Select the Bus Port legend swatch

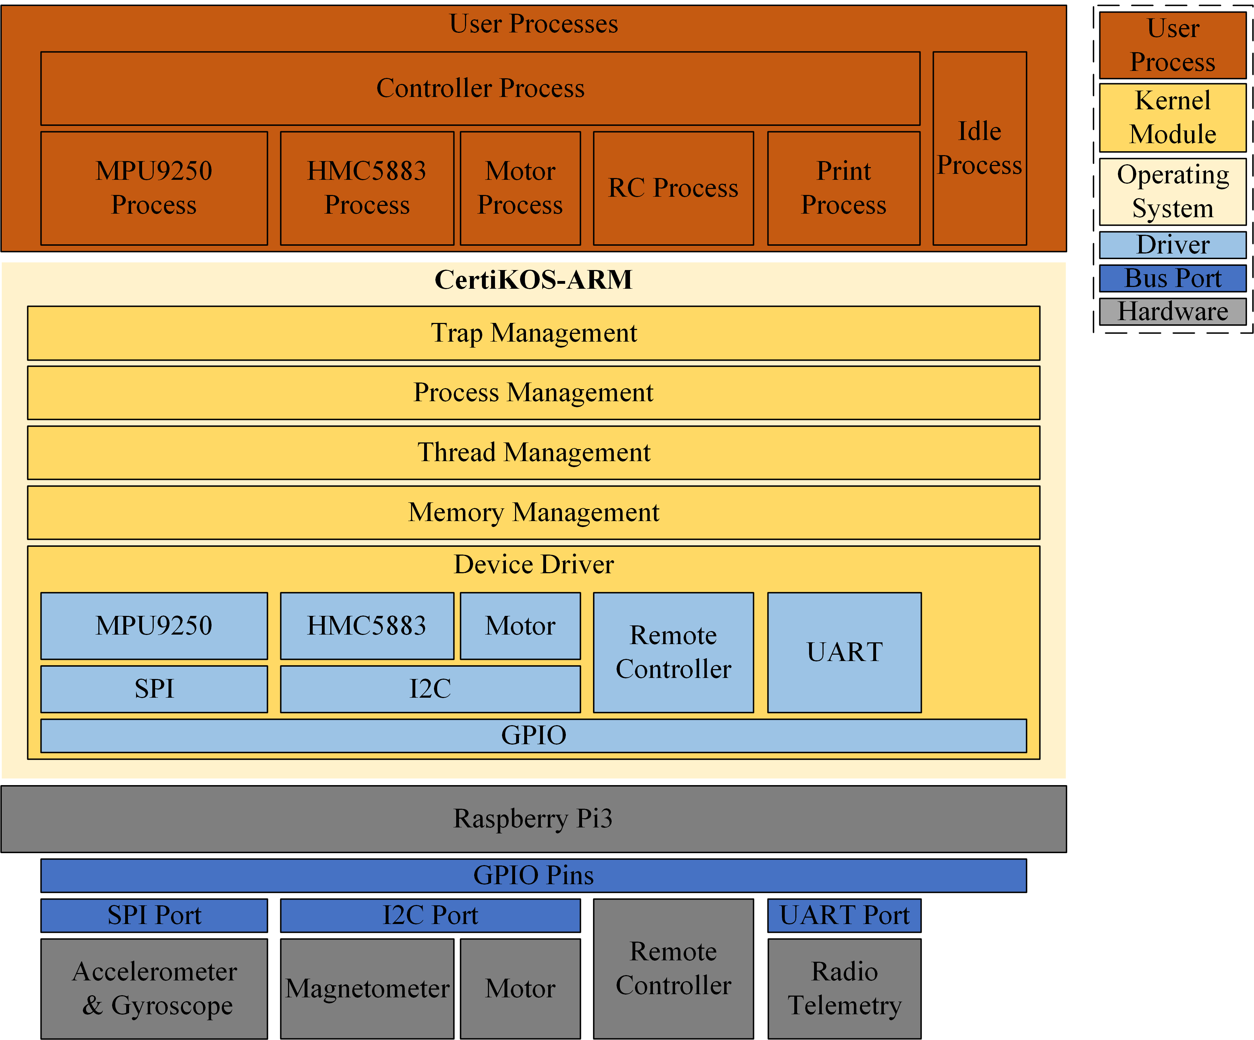(1172, 278)
